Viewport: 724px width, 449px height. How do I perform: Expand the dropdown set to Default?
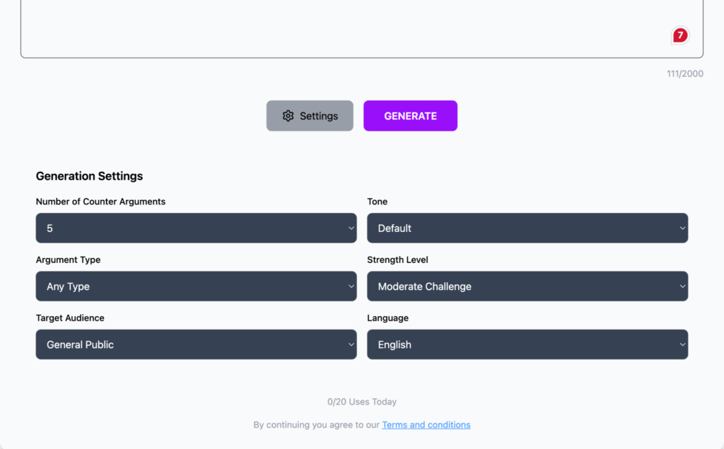coord(527,228)
